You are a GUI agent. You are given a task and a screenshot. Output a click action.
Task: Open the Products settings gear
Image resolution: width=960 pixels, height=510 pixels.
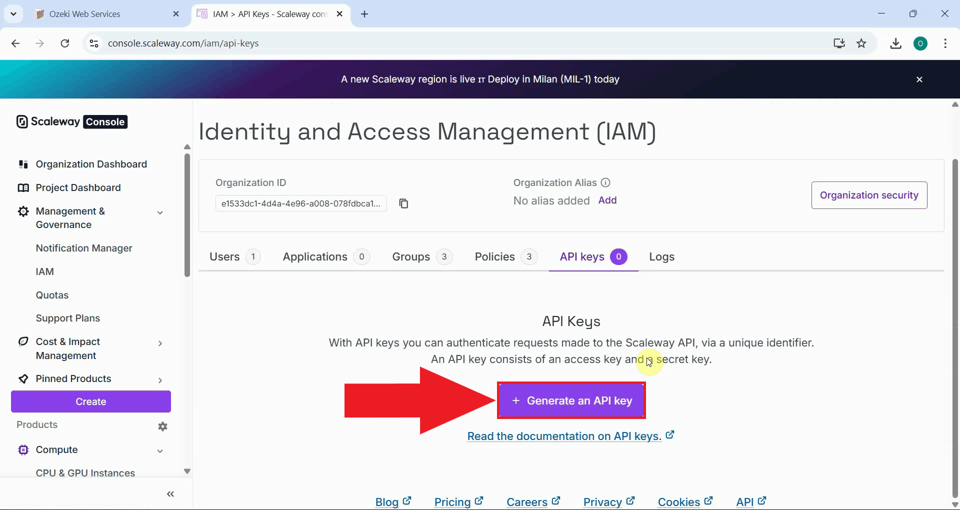(162, 426)
